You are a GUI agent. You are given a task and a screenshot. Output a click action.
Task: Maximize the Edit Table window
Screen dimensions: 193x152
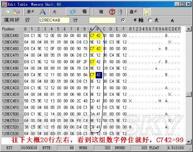[183, 4]
